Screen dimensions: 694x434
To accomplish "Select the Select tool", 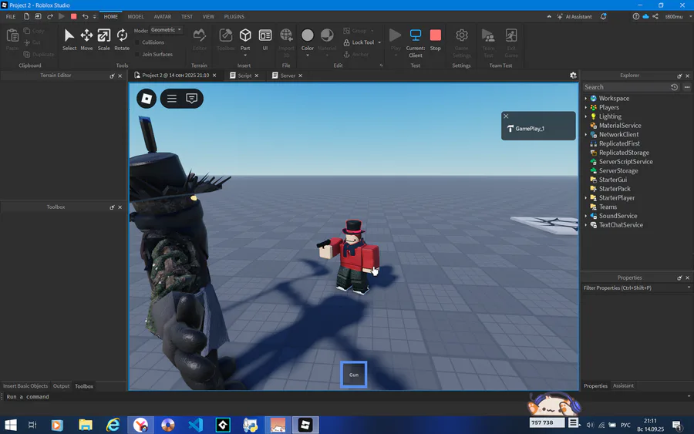I will pos(69,40).
